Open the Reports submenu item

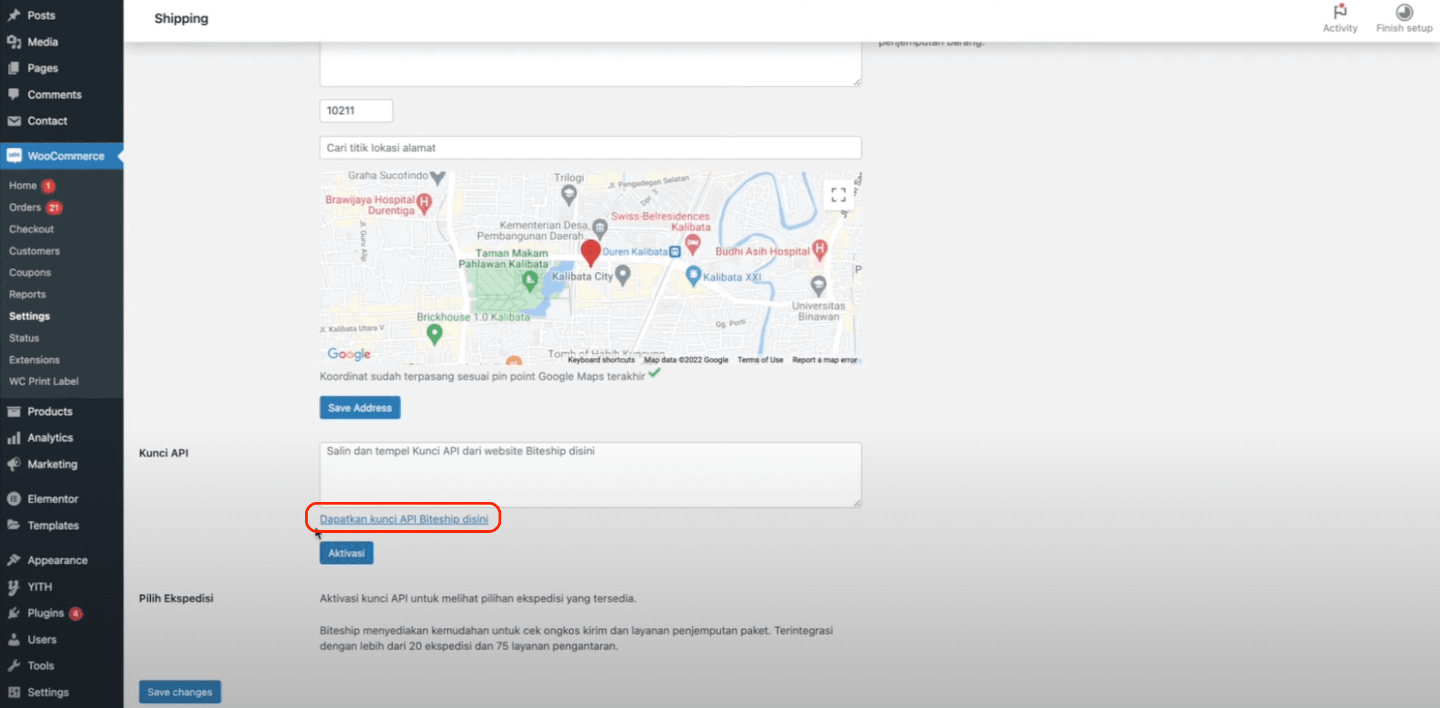[x=27, y=294]
